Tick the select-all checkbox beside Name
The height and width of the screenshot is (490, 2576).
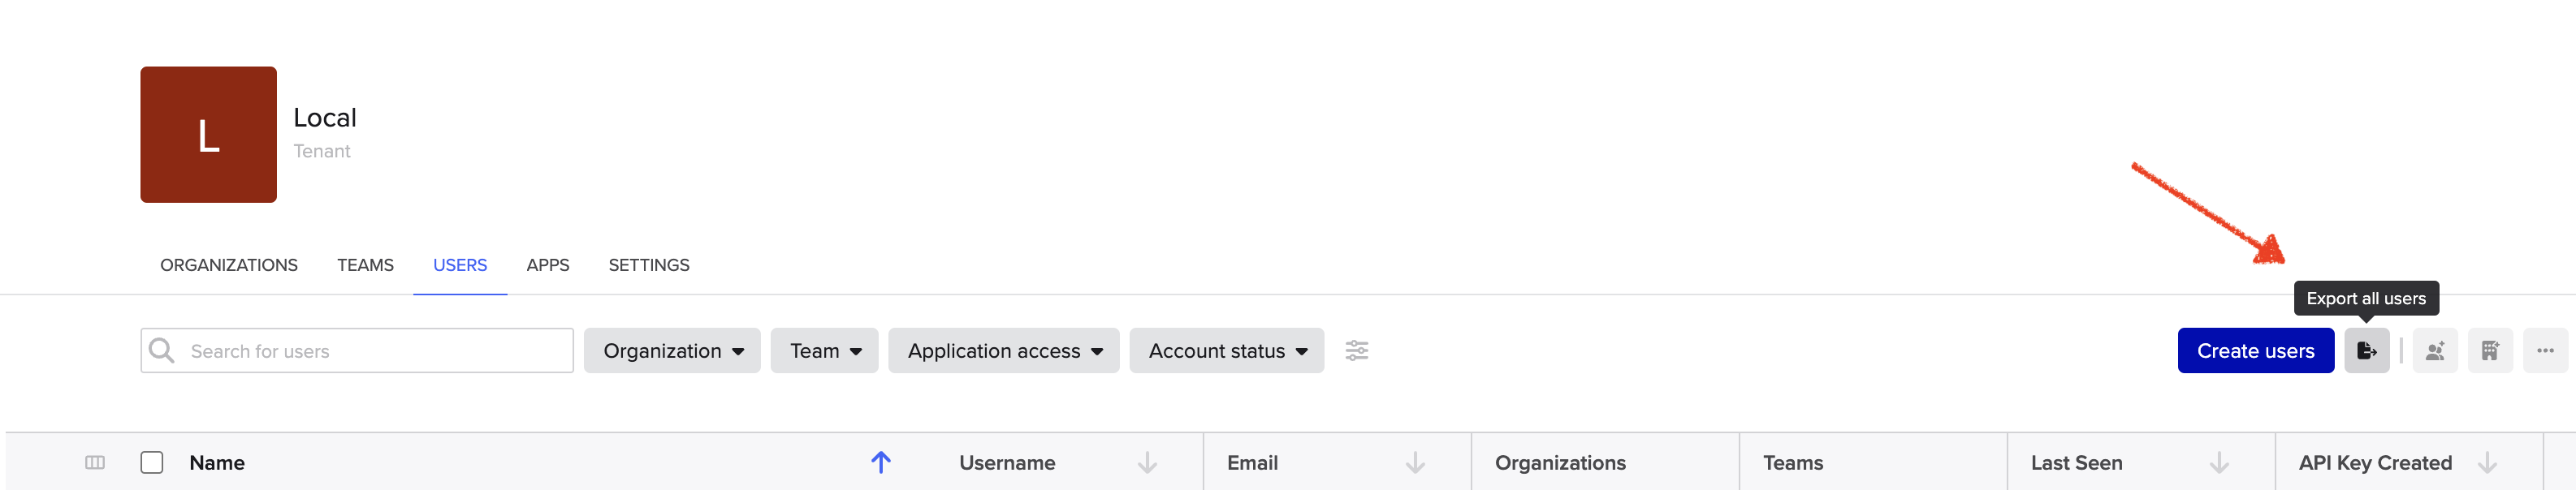(152, 462)
